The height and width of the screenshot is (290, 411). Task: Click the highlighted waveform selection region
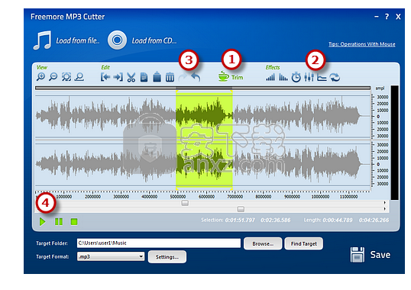(204, 140)
